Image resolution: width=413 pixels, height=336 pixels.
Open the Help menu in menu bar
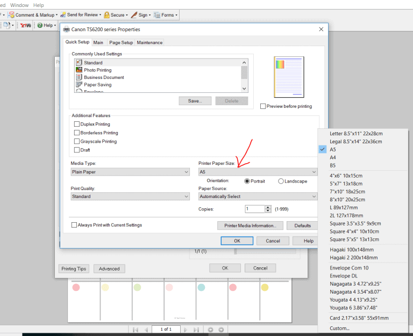pyautogui.click(x=39, y=5)
